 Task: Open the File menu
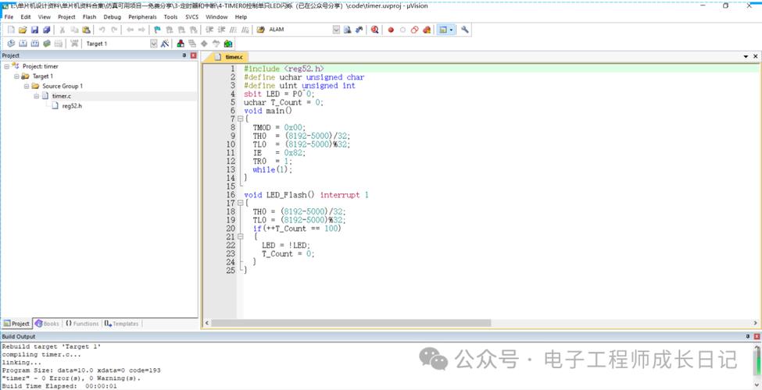[x=9, y=17]
